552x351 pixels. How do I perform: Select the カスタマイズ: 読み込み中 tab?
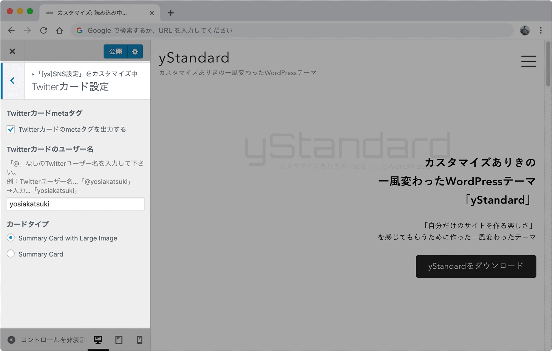tap(99, 13)
